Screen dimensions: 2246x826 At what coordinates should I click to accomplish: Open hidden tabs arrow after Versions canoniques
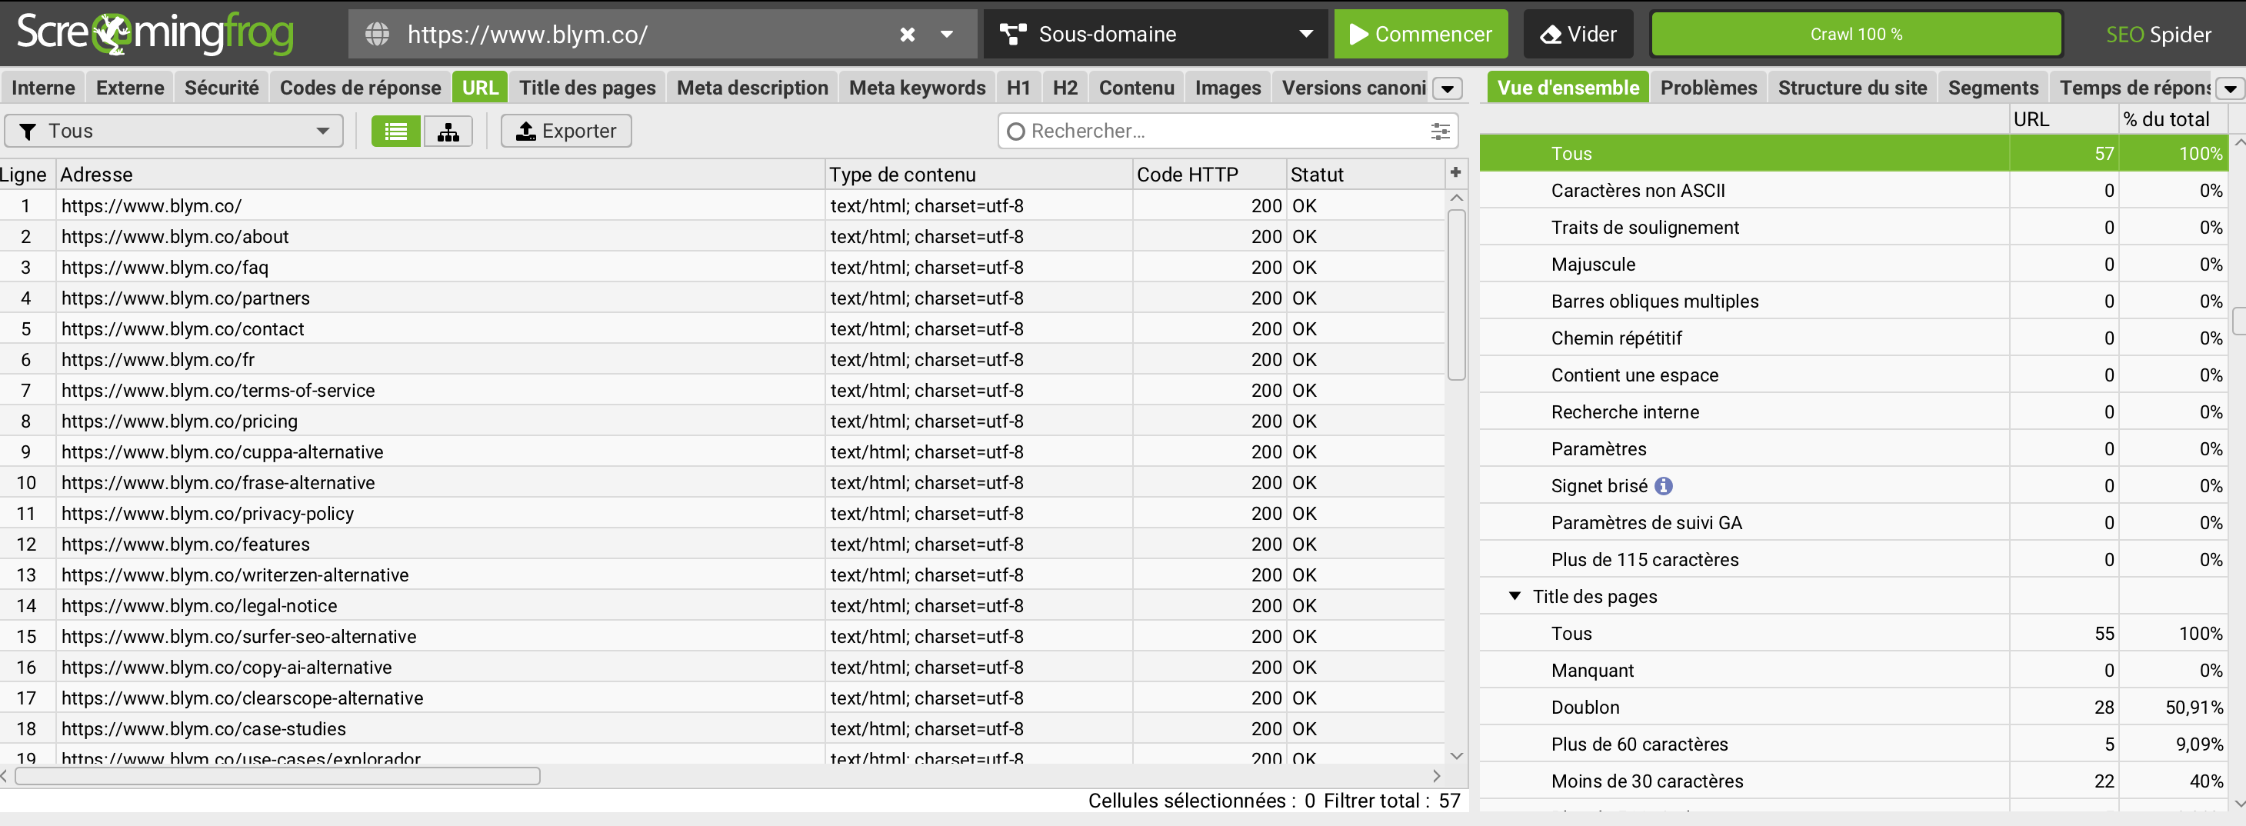coord(1448,88)
